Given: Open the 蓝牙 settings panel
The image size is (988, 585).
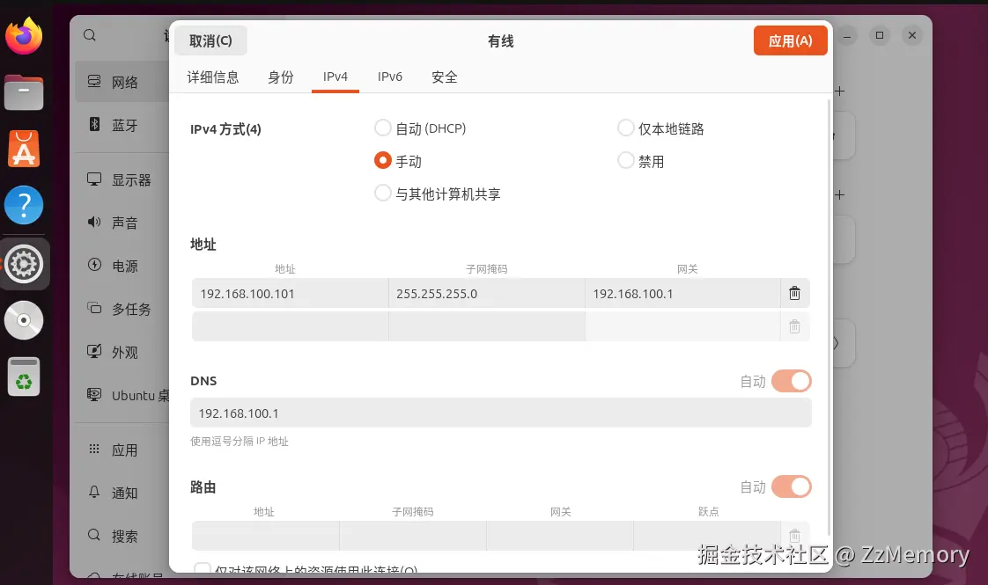Looking at the screenshot, I should pos(125,126).
